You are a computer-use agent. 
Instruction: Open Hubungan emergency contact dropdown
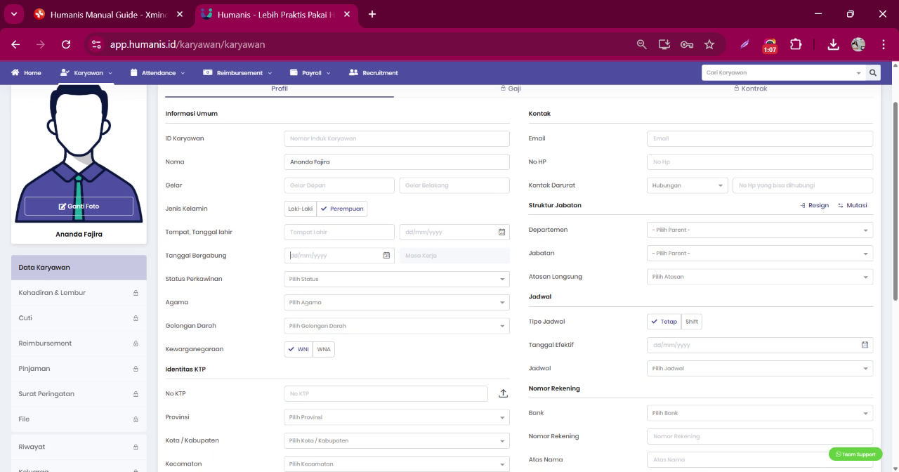tap(687, 185)
